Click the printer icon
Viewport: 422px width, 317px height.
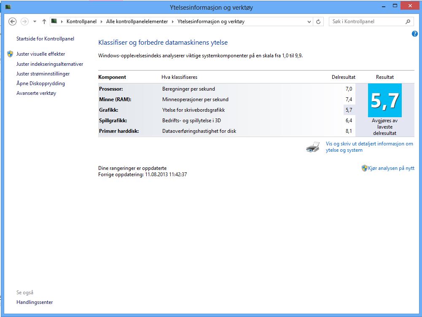tap(313, 147)
